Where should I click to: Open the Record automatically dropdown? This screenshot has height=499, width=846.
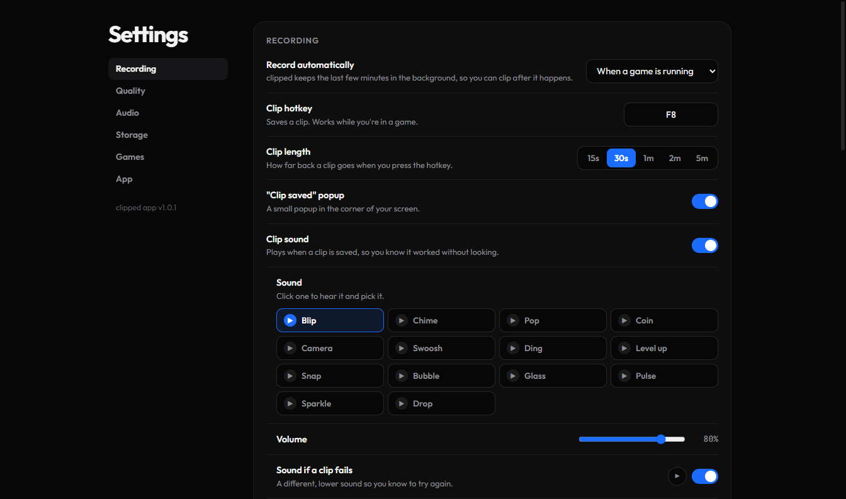pyautogui.click(x=652, y=71)
